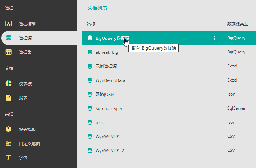This screenshot has height=168, width=256.
Task: Click the 报表 document icon
Action: pos(8,98)
